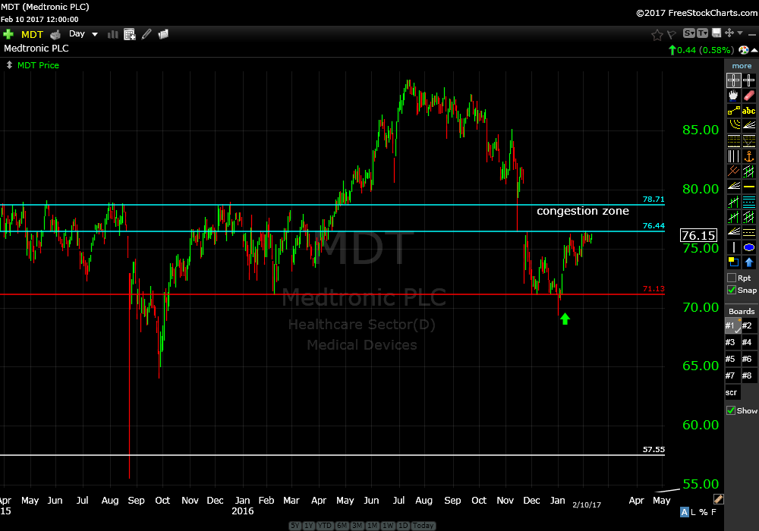Select the orange anchor tool

[x=749, y=156]
